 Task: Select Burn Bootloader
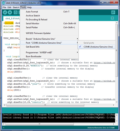[49, 56]
